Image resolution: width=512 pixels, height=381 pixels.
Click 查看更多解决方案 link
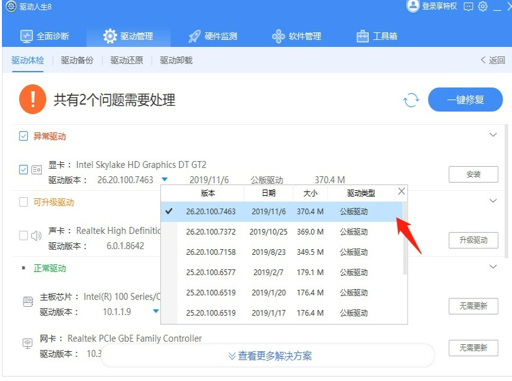(270, 356)
